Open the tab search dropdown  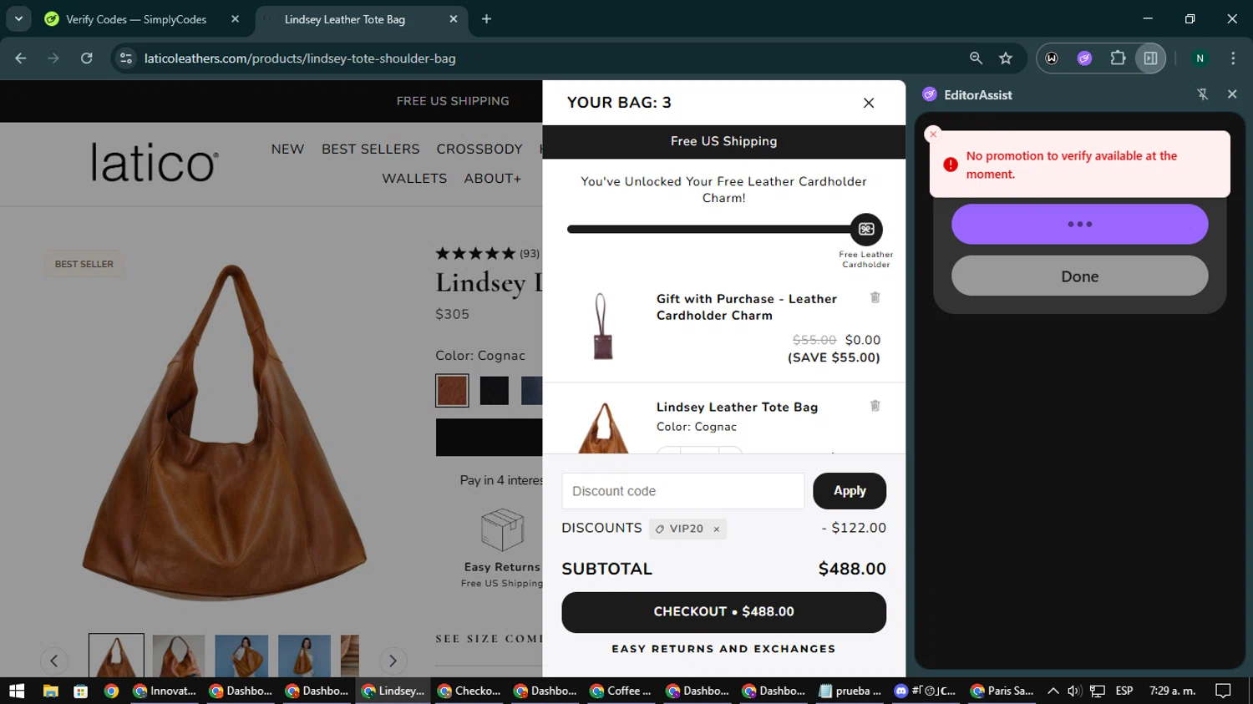tap(18, 18)
